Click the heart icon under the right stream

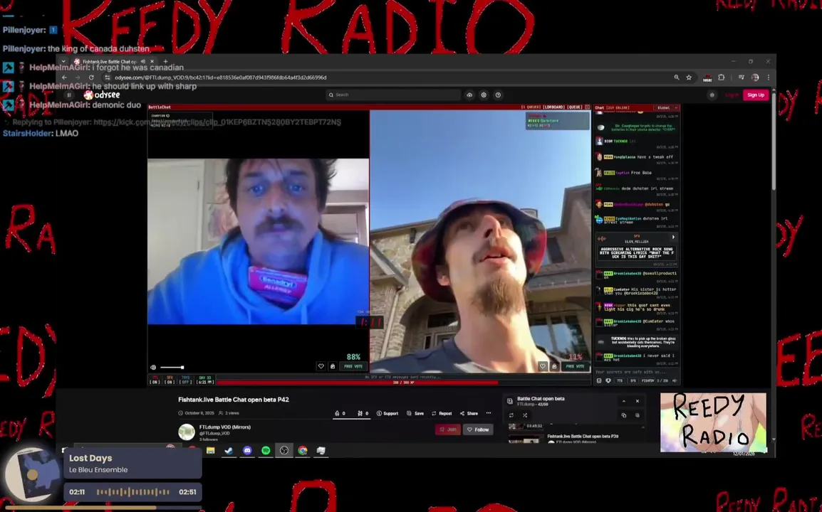(x=543, y=366)
